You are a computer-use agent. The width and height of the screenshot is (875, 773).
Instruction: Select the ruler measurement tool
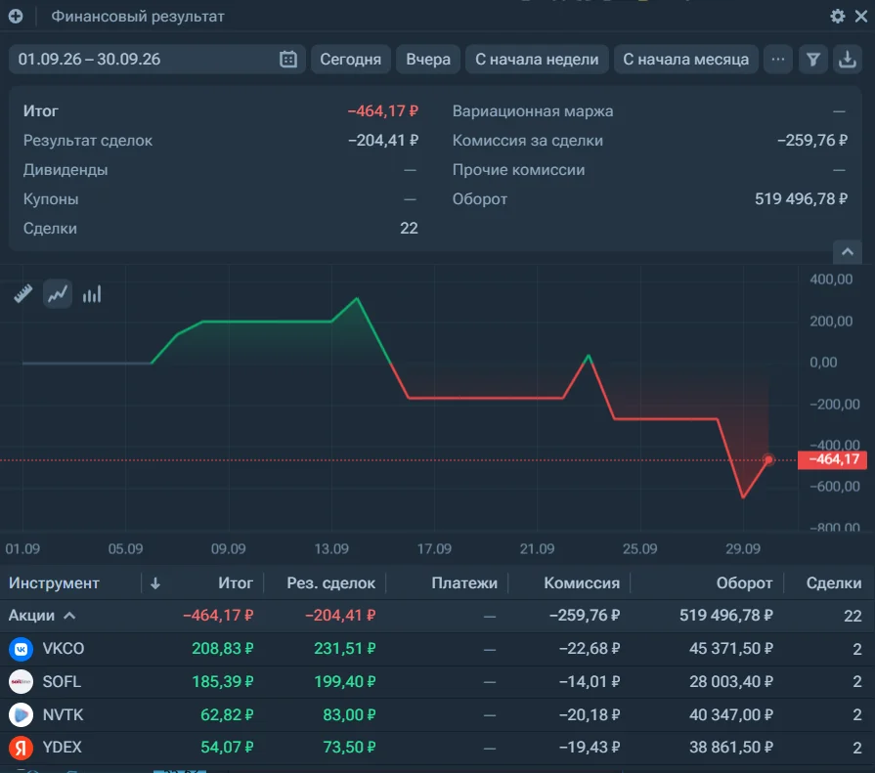point(22,294)
